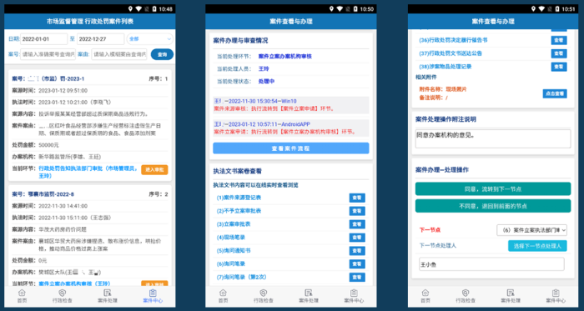Click the 查看案件流程 button
Screen dimensions: 584x311
click(291, 148)
